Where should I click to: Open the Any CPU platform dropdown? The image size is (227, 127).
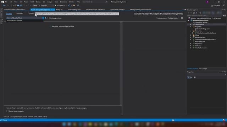pos(47,6)
